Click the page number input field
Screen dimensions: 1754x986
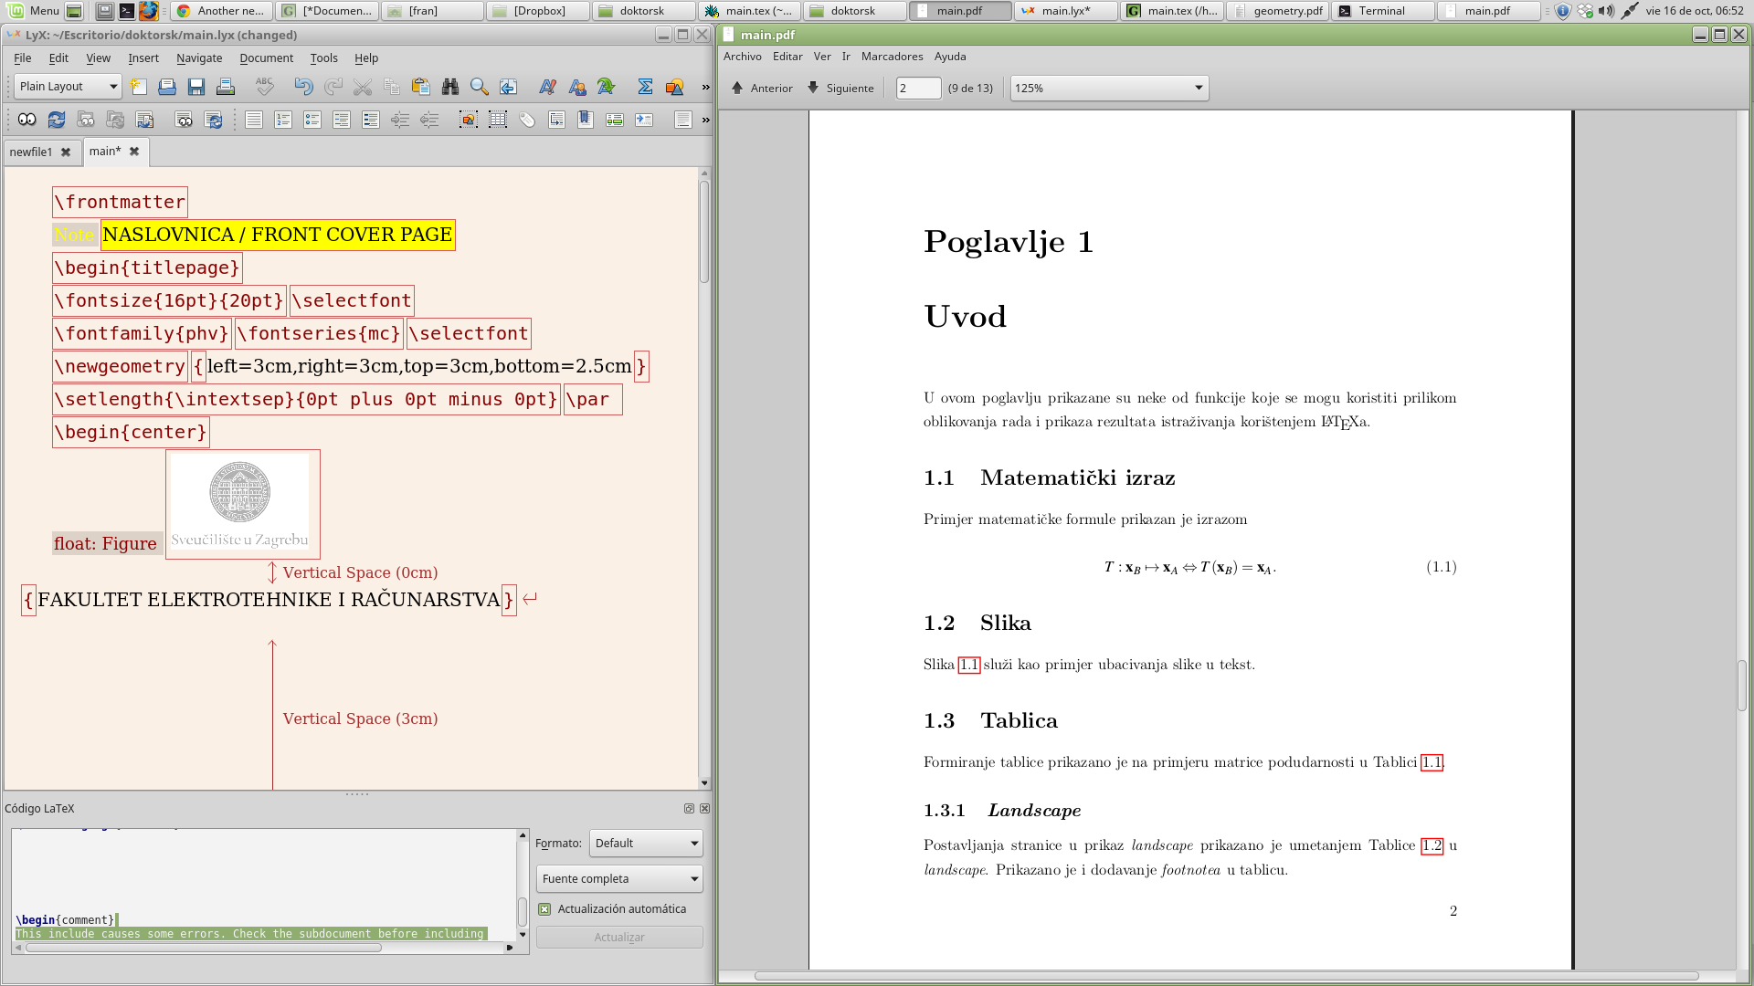pyautogui.click(x=917, y=89)
